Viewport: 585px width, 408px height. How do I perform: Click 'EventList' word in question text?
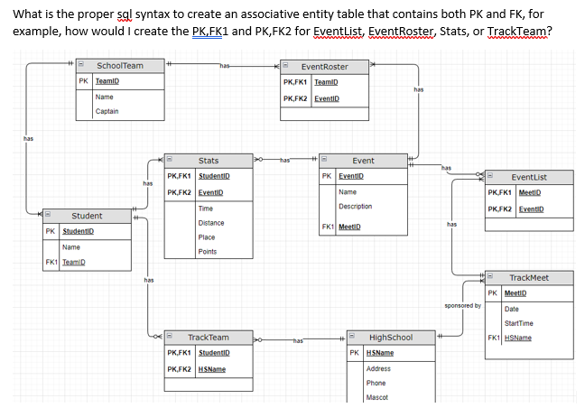coord(338,31)
